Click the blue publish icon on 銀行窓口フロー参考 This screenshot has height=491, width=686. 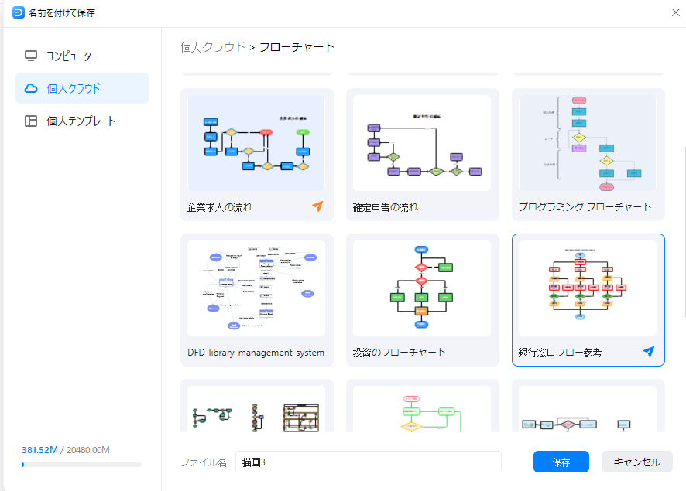[x=649, y=352]
